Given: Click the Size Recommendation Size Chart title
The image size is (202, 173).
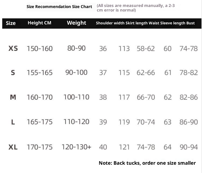Looking at the screenshot, I should [59, 7].
